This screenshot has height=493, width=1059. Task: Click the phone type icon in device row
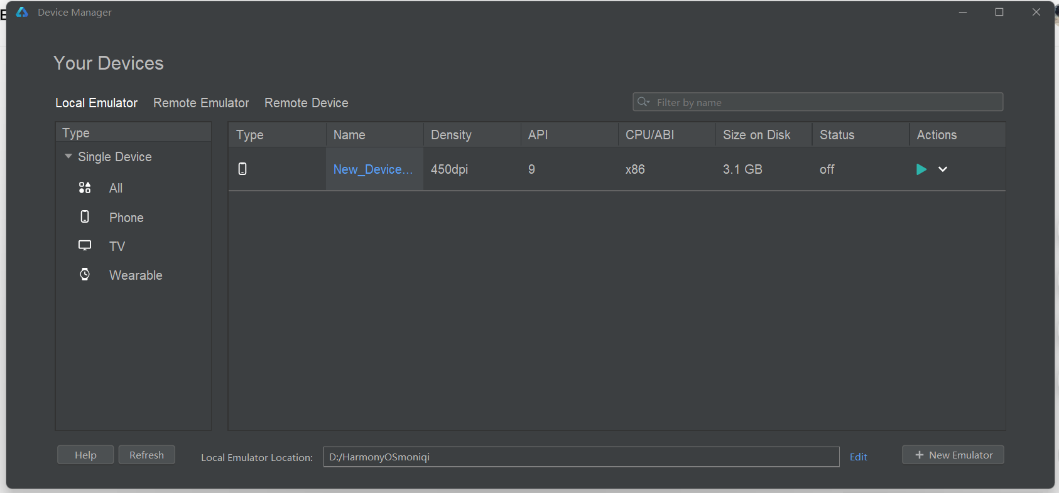click(242, 169)
